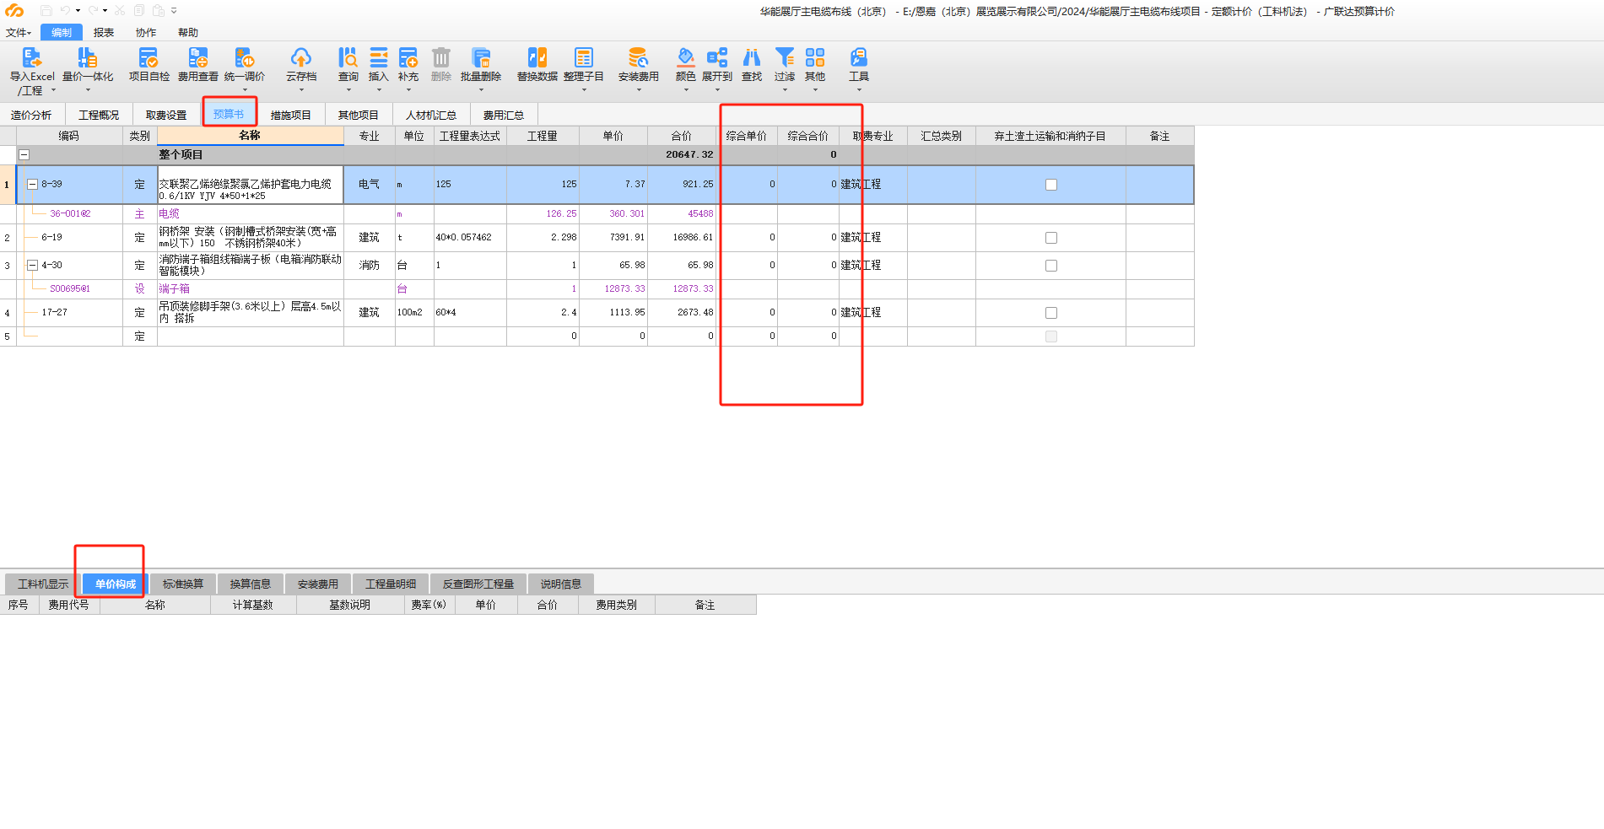Open the 协作 menu
Screen dimensions: 1604x829
(146, 33)
